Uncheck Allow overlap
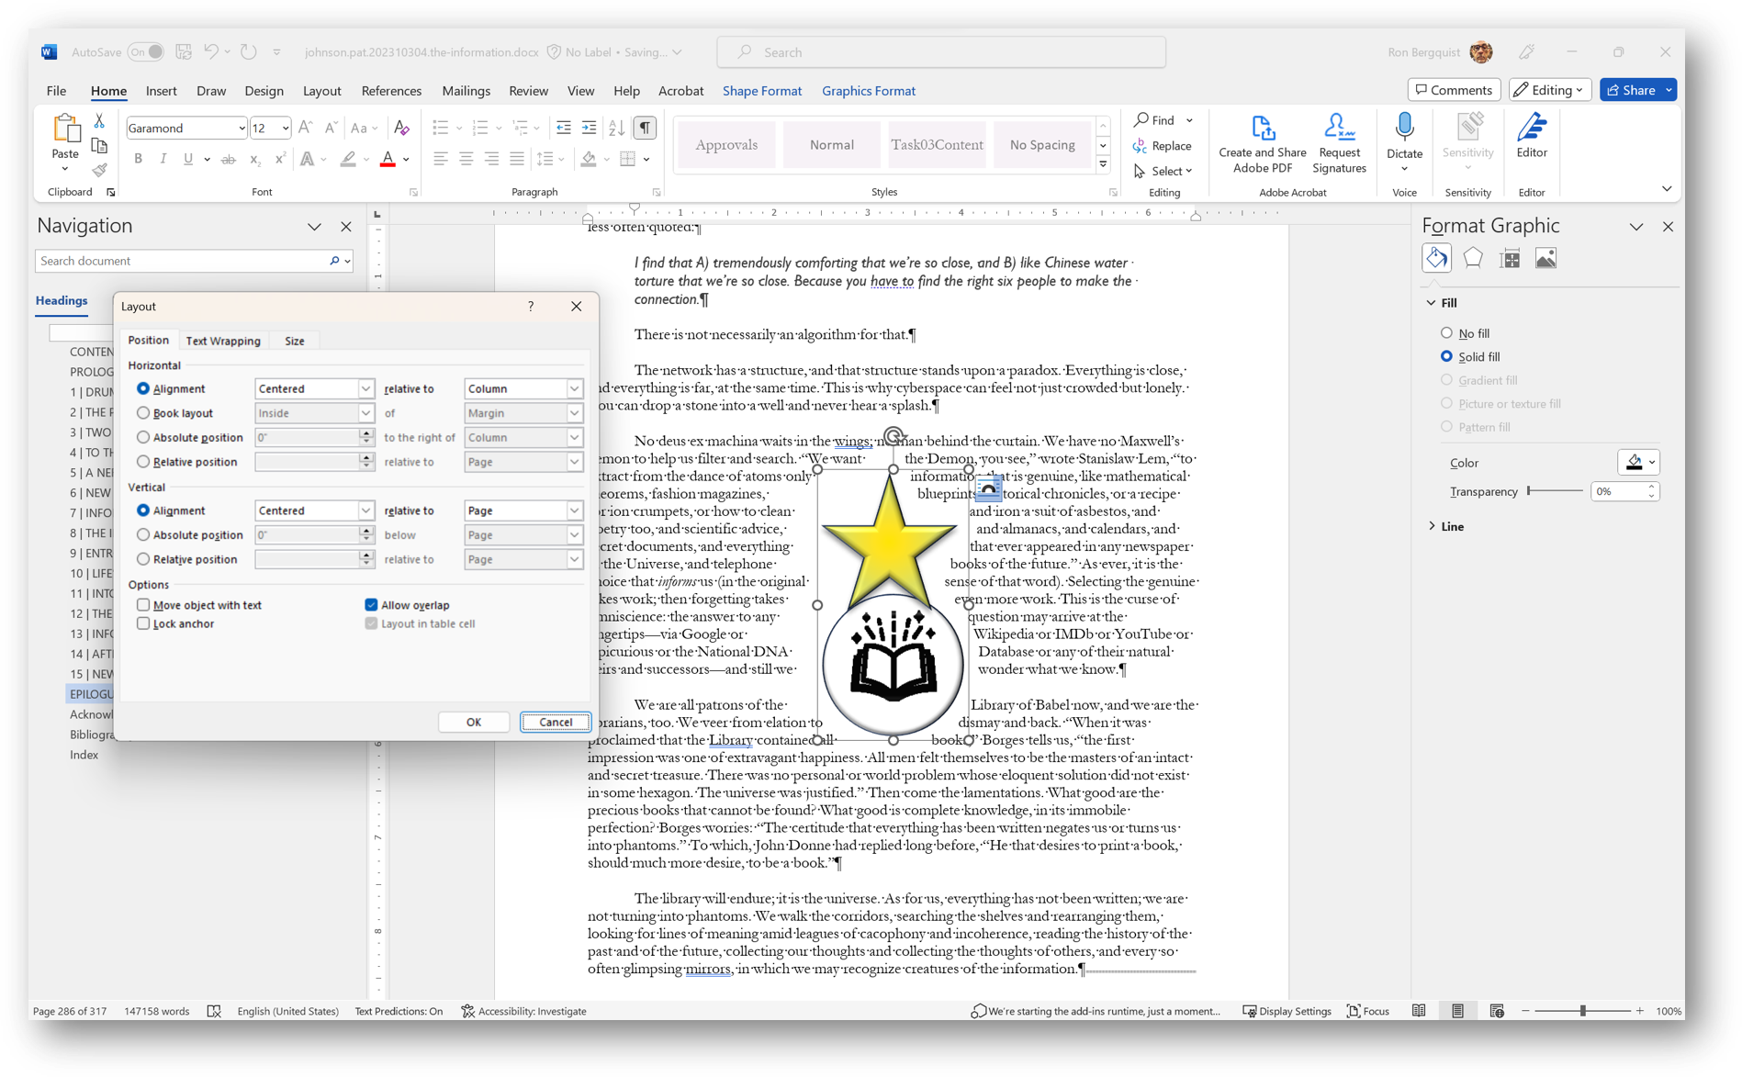This screenshot has width=1742, height=1077. [371, 604]
